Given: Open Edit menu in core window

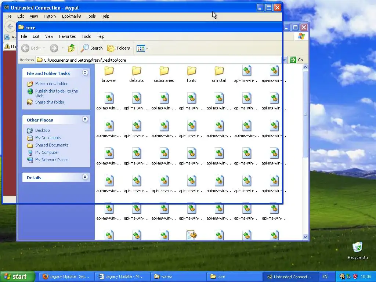Looking at the screenshot, I should 36,36.
